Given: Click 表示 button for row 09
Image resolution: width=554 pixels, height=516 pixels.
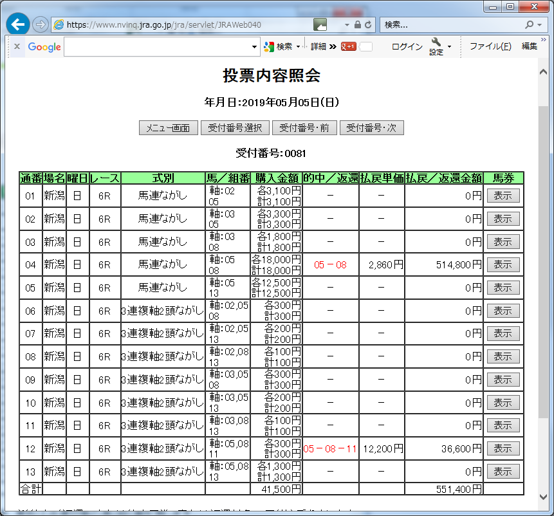Looking at the screenshot, I should click(503, 380).
